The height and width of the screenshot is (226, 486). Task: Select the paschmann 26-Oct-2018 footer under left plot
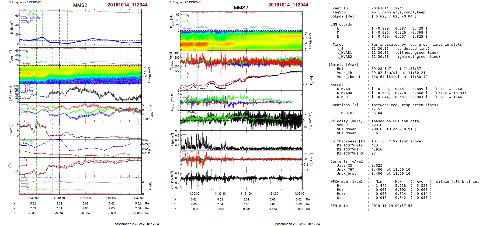[137, 224]
